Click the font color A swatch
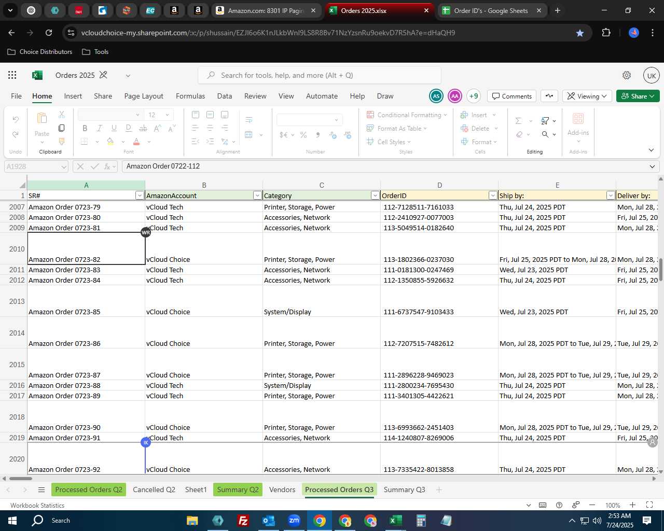Image resolution: width=664 pixels, height=531 pixels. coord(136,142)
